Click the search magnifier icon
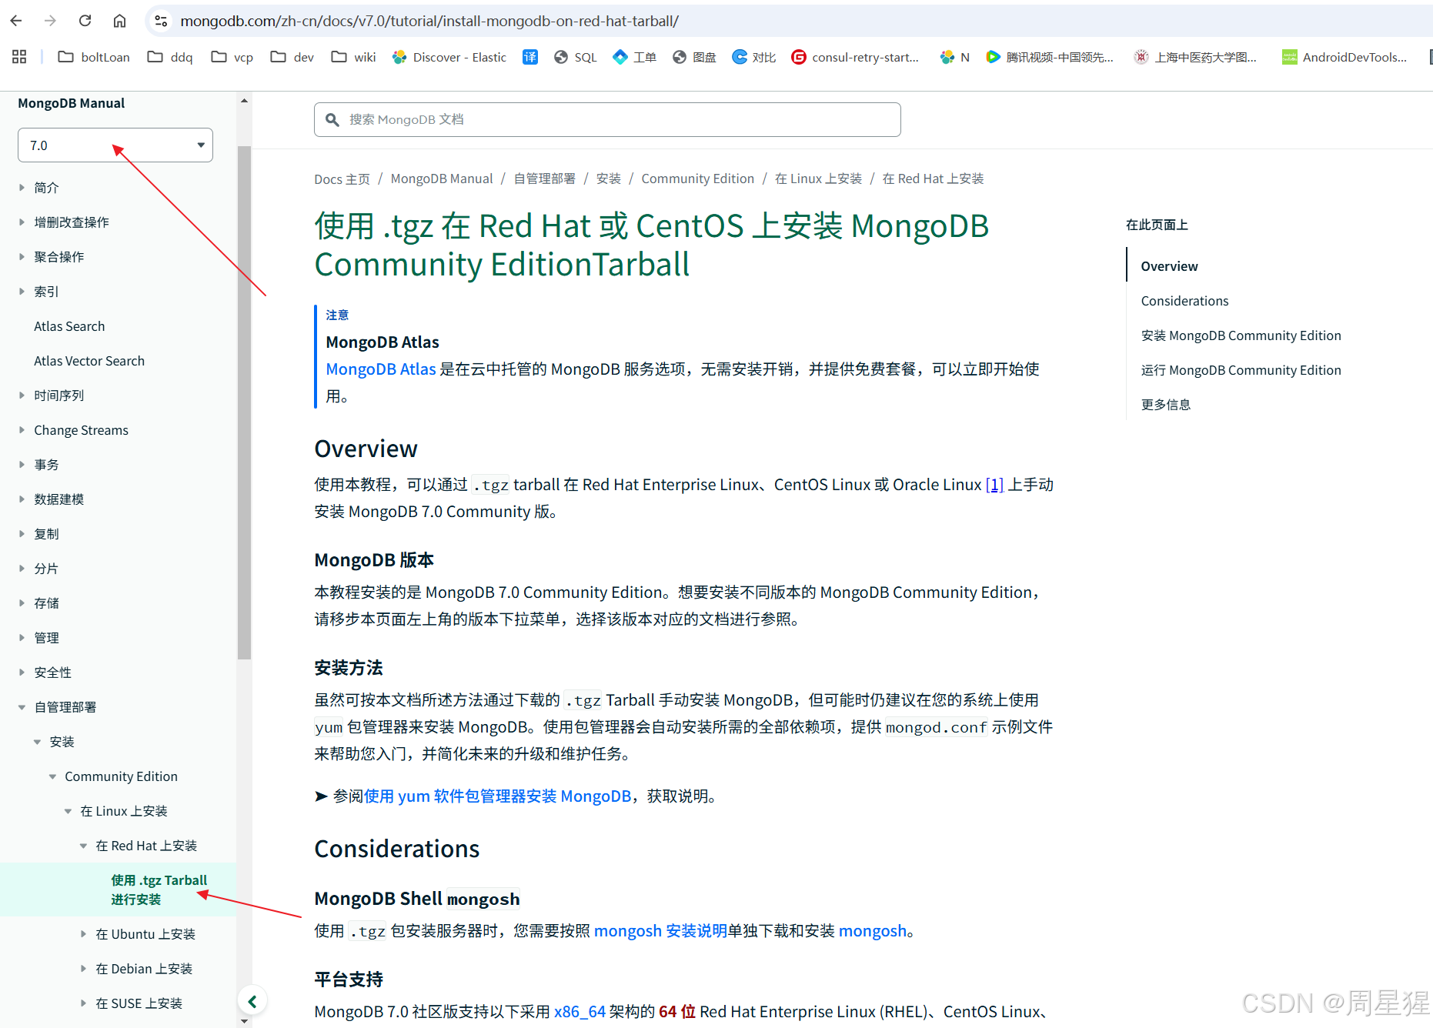Screen dimensions: 1433x1028 [332, 120]
